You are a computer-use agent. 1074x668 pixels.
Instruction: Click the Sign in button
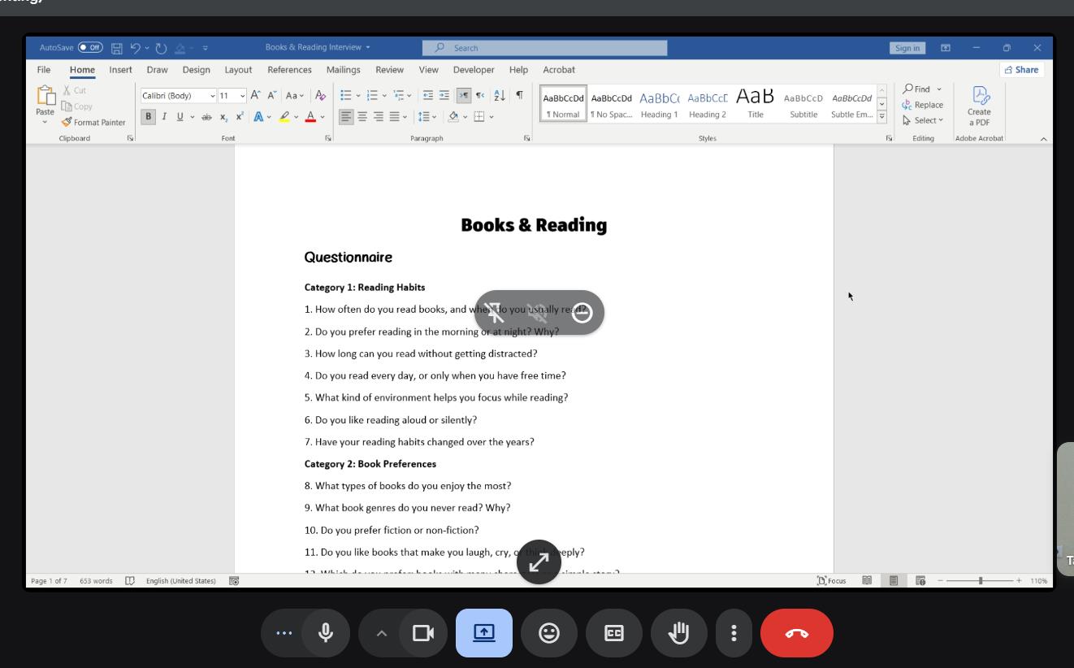click(x=907, y=48)
